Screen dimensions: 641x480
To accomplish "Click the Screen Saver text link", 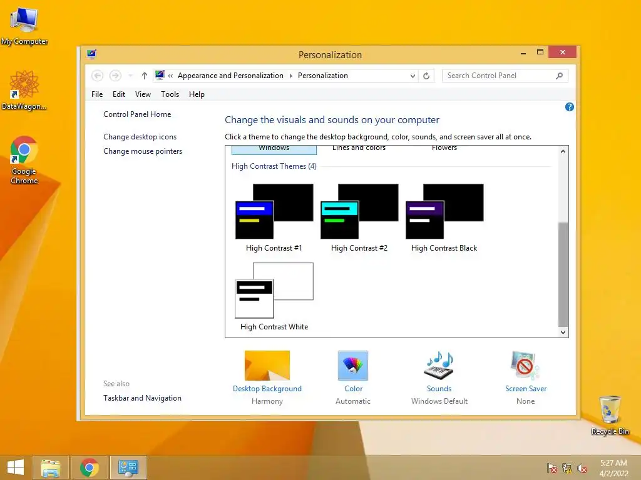I will pos(525,389).
